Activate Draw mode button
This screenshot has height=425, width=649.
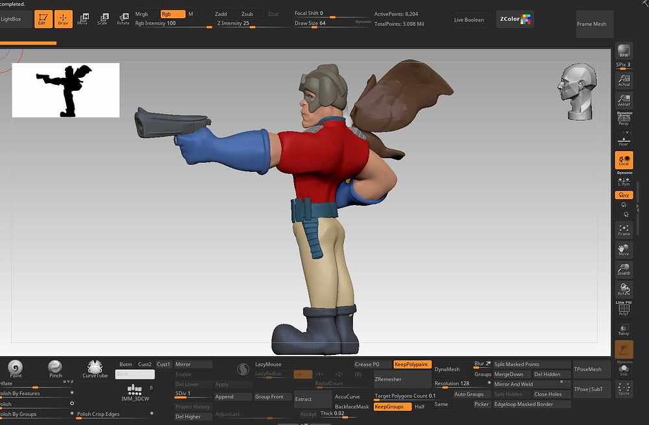pos(64,19)
